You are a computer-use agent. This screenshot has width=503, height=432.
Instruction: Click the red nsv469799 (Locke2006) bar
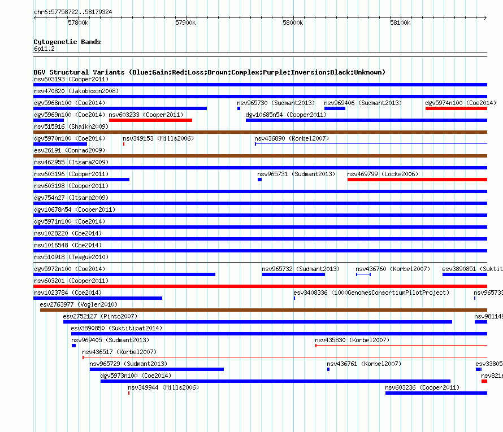pyautogui.click(x=417, y=180)
